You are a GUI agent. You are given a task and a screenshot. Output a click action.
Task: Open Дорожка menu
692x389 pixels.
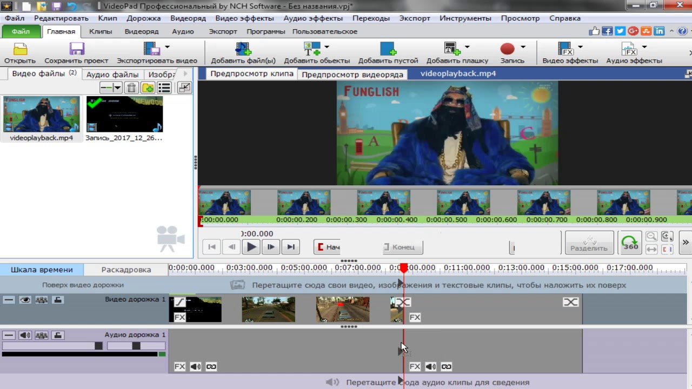[x=144, y=18]
